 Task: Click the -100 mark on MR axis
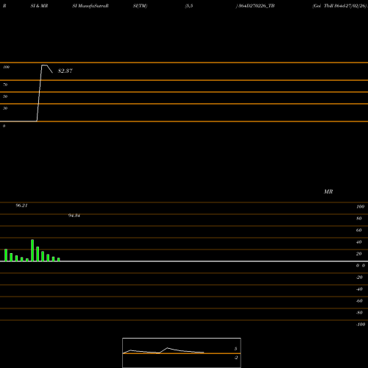361,325
